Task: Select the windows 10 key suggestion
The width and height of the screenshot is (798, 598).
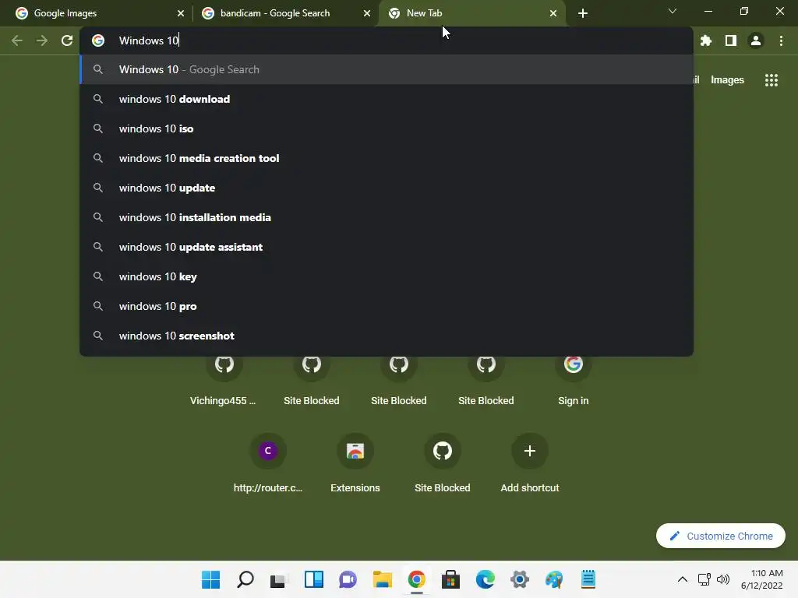Action: 387,276
